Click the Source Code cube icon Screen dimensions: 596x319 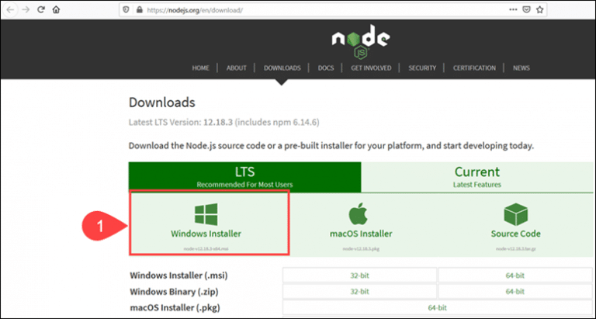click(x=516, y=214)
